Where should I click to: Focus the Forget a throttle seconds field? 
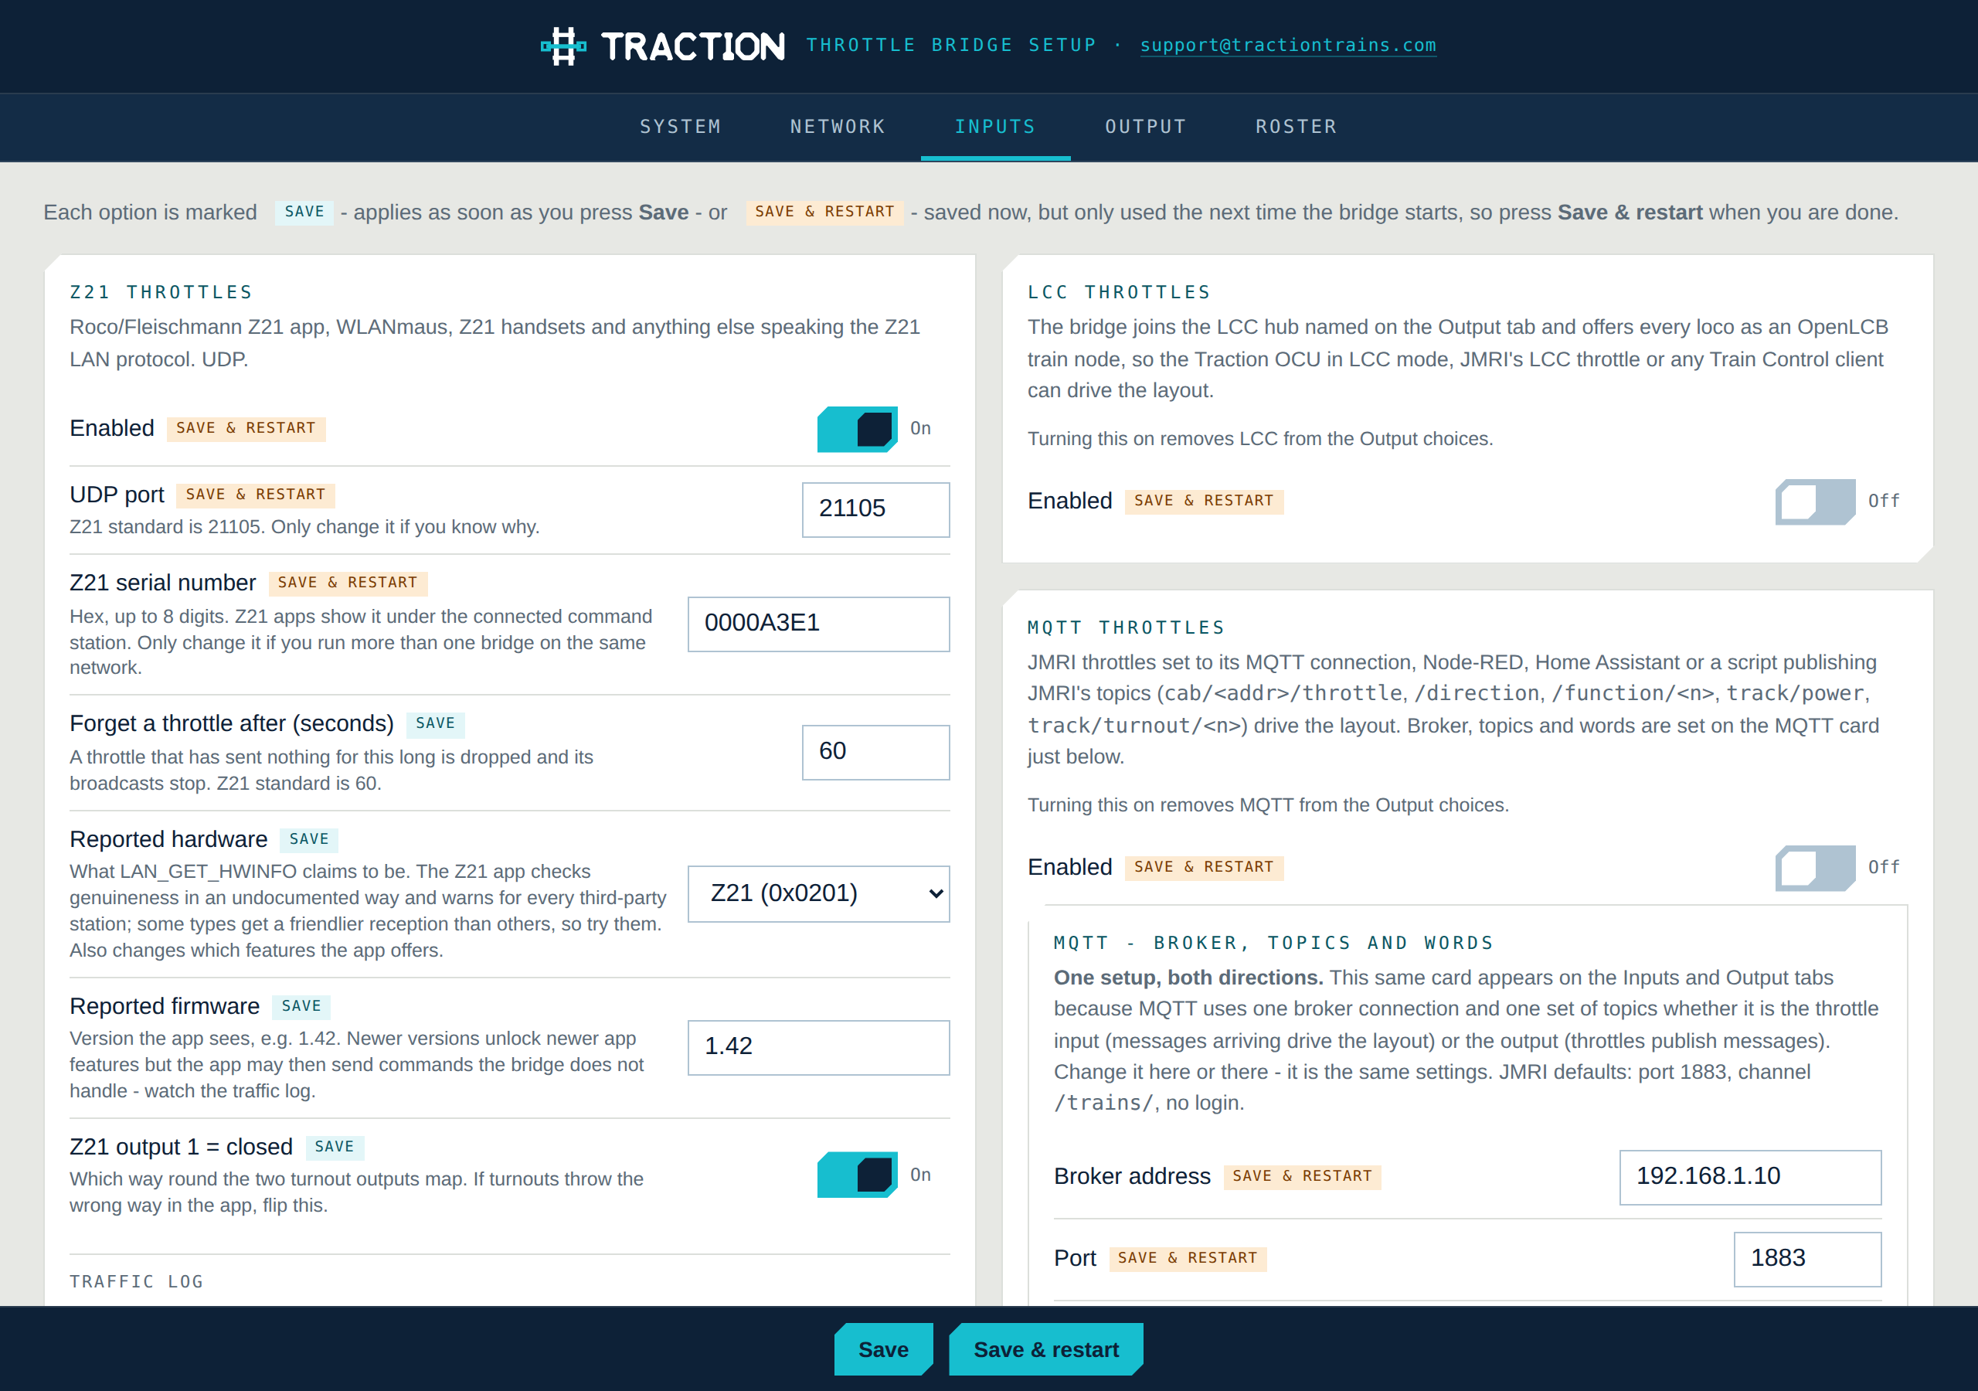[875, 753]
